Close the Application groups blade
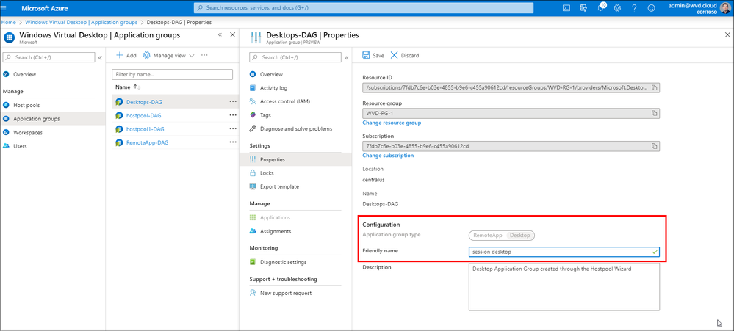The height and width of the screenshot is (331, 734). tap(233, 35)
